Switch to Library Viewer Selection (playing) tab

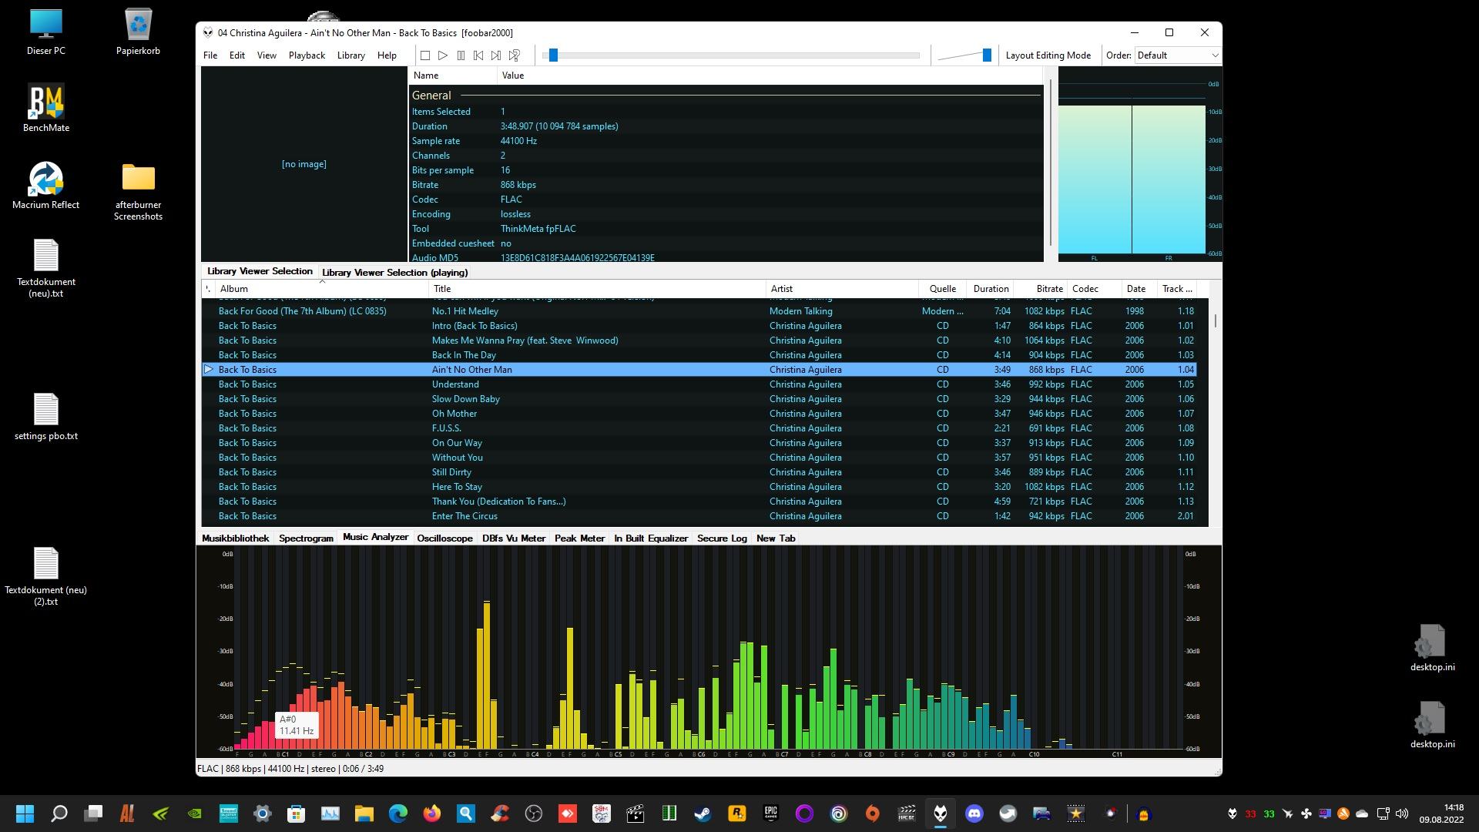(x=394, y=273)
